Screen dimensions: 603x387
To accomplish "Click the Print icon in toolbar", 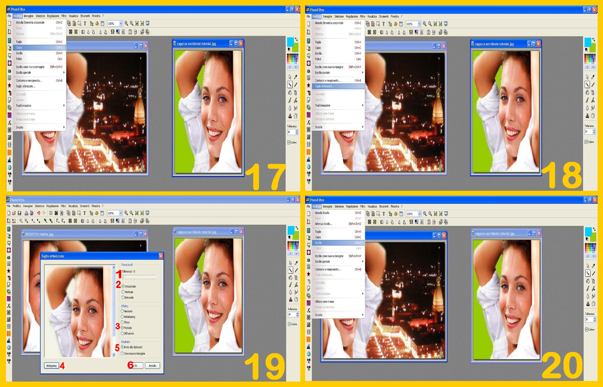I will (x=26, y=213).
